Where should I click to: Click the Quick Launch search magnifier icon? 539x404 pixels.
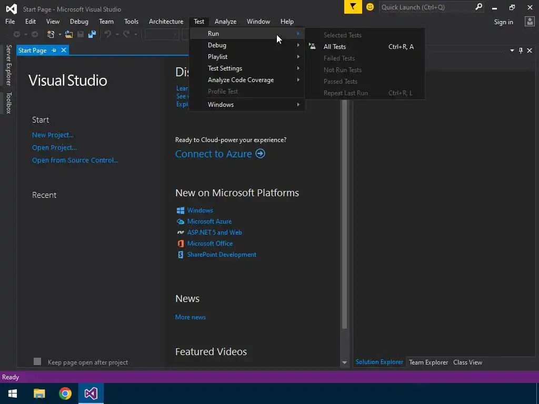click(x=478, y=7)
